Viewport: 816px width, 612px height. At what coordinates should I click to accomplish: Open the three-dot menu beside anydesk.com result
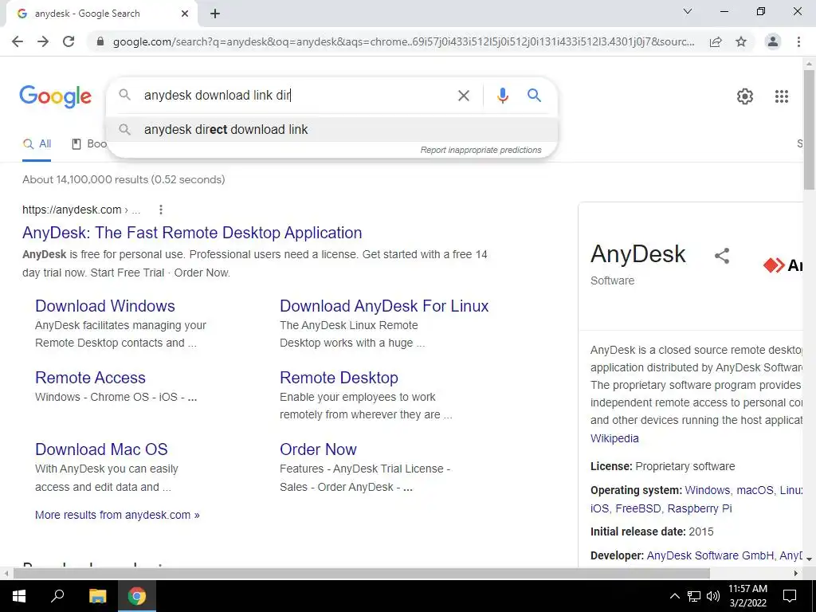click(161, 210)
